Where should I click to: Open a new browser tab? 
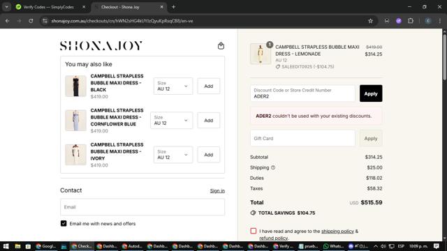click(x=173, y=7)
